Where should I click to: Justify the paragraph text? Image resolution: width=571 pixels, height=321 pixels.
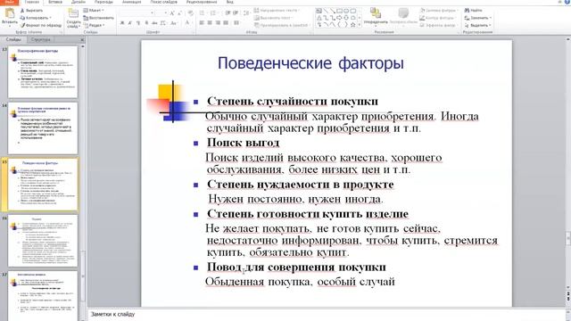pos(226,23)
